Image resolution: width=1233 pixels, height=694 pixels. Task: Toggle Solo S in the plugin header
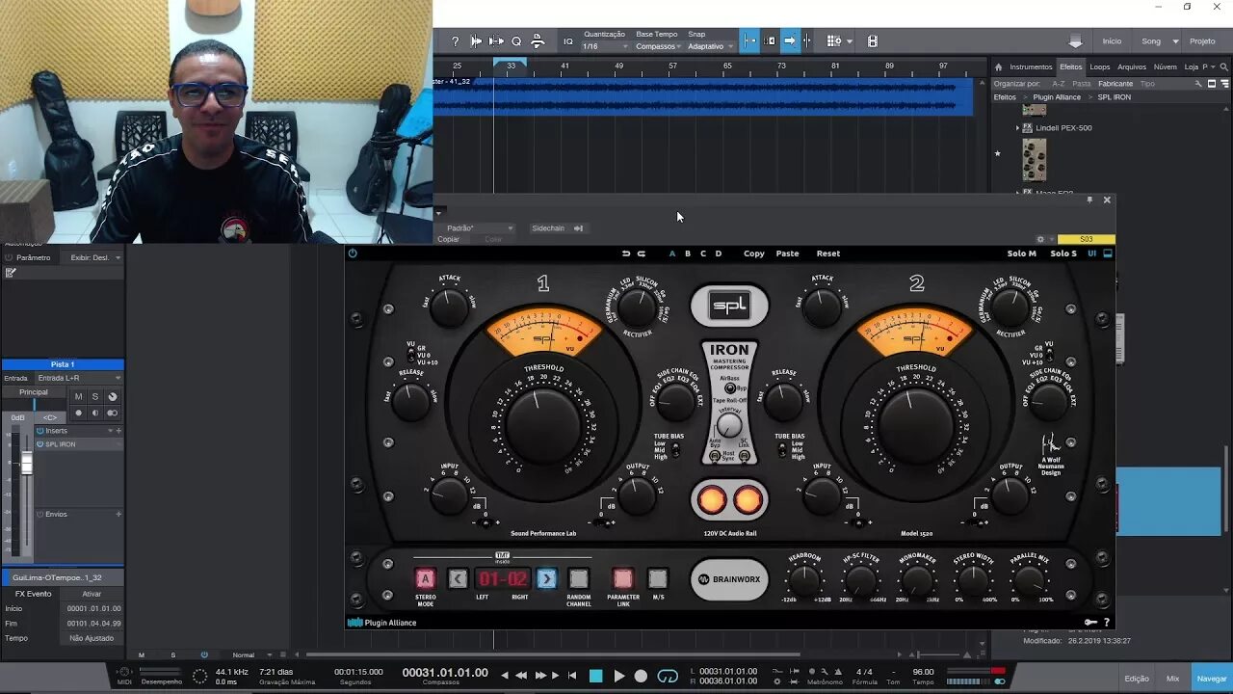1063,254
